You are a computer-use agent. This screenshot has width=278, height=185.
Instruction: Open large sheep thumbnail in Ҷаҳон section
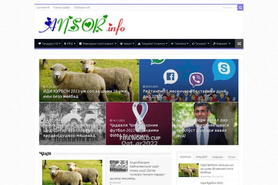tap(72, 173)
